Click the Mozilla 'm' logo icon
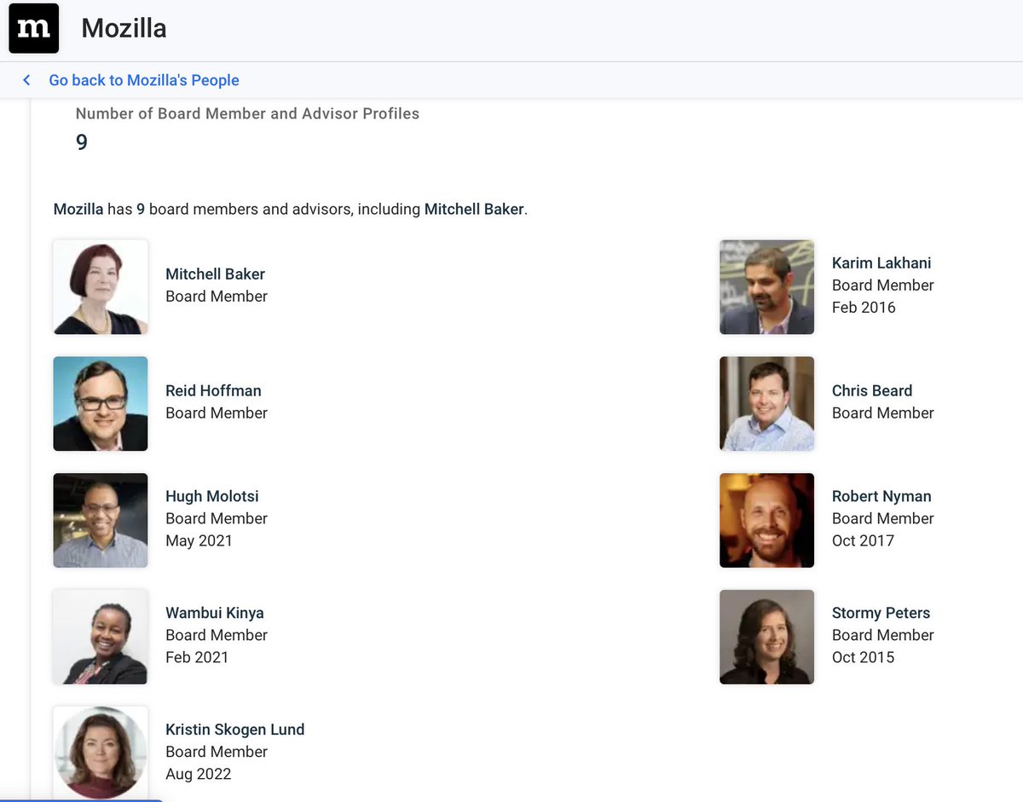This screenshot has height=802, width=1023. pos(34,28)
